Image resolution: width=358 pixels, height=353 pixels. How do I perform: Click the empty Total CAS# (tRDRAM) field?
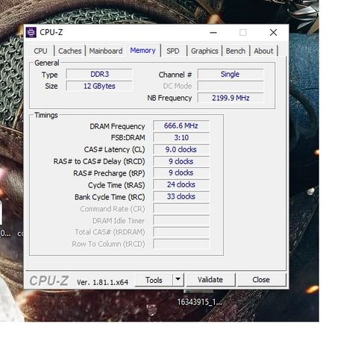click(181, 232)
